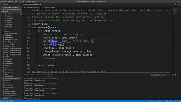
Task: Open the Help menu
Action: (x=33, y=1)
